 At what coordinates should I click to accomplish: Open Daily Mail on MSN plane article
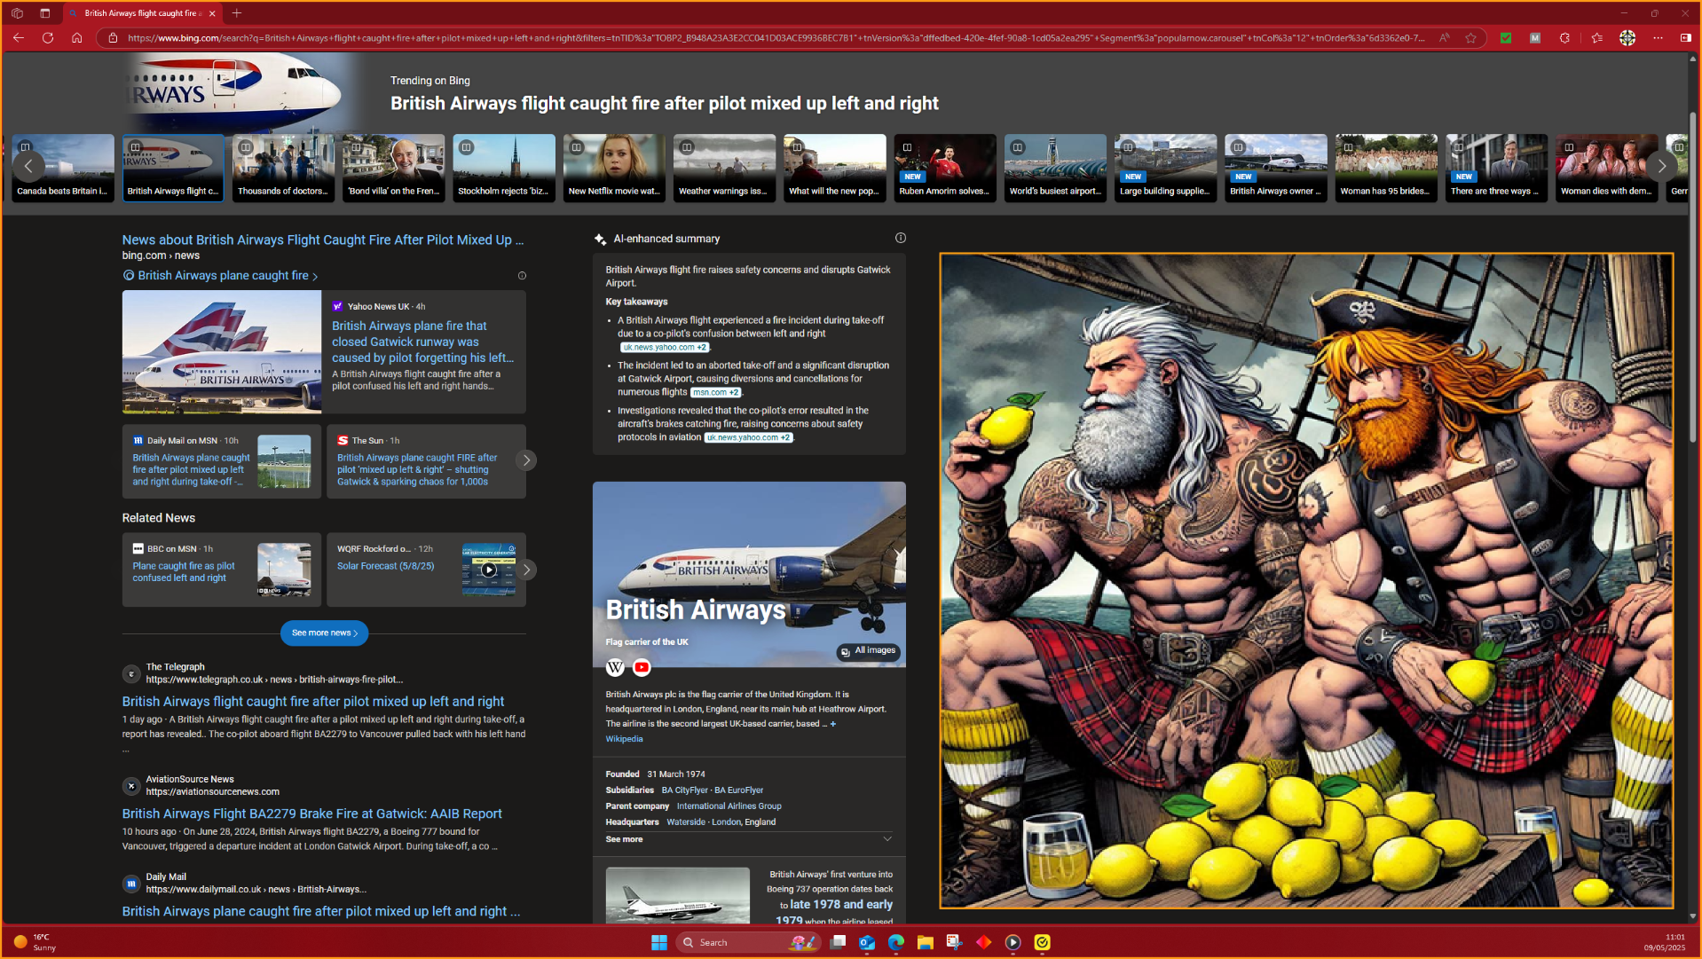[191, 469]
